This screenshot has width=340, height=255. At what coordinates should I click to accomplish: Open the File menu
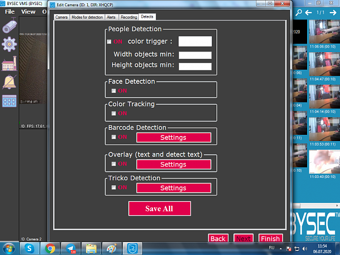10,11
